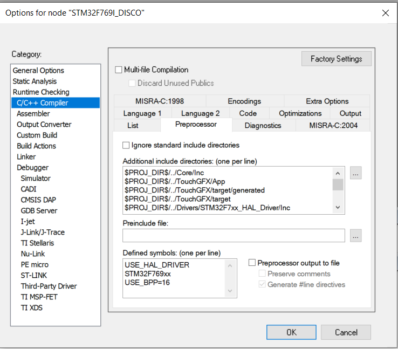Click the Cancel button
398x349 pixels.
[x=346, y=332]
